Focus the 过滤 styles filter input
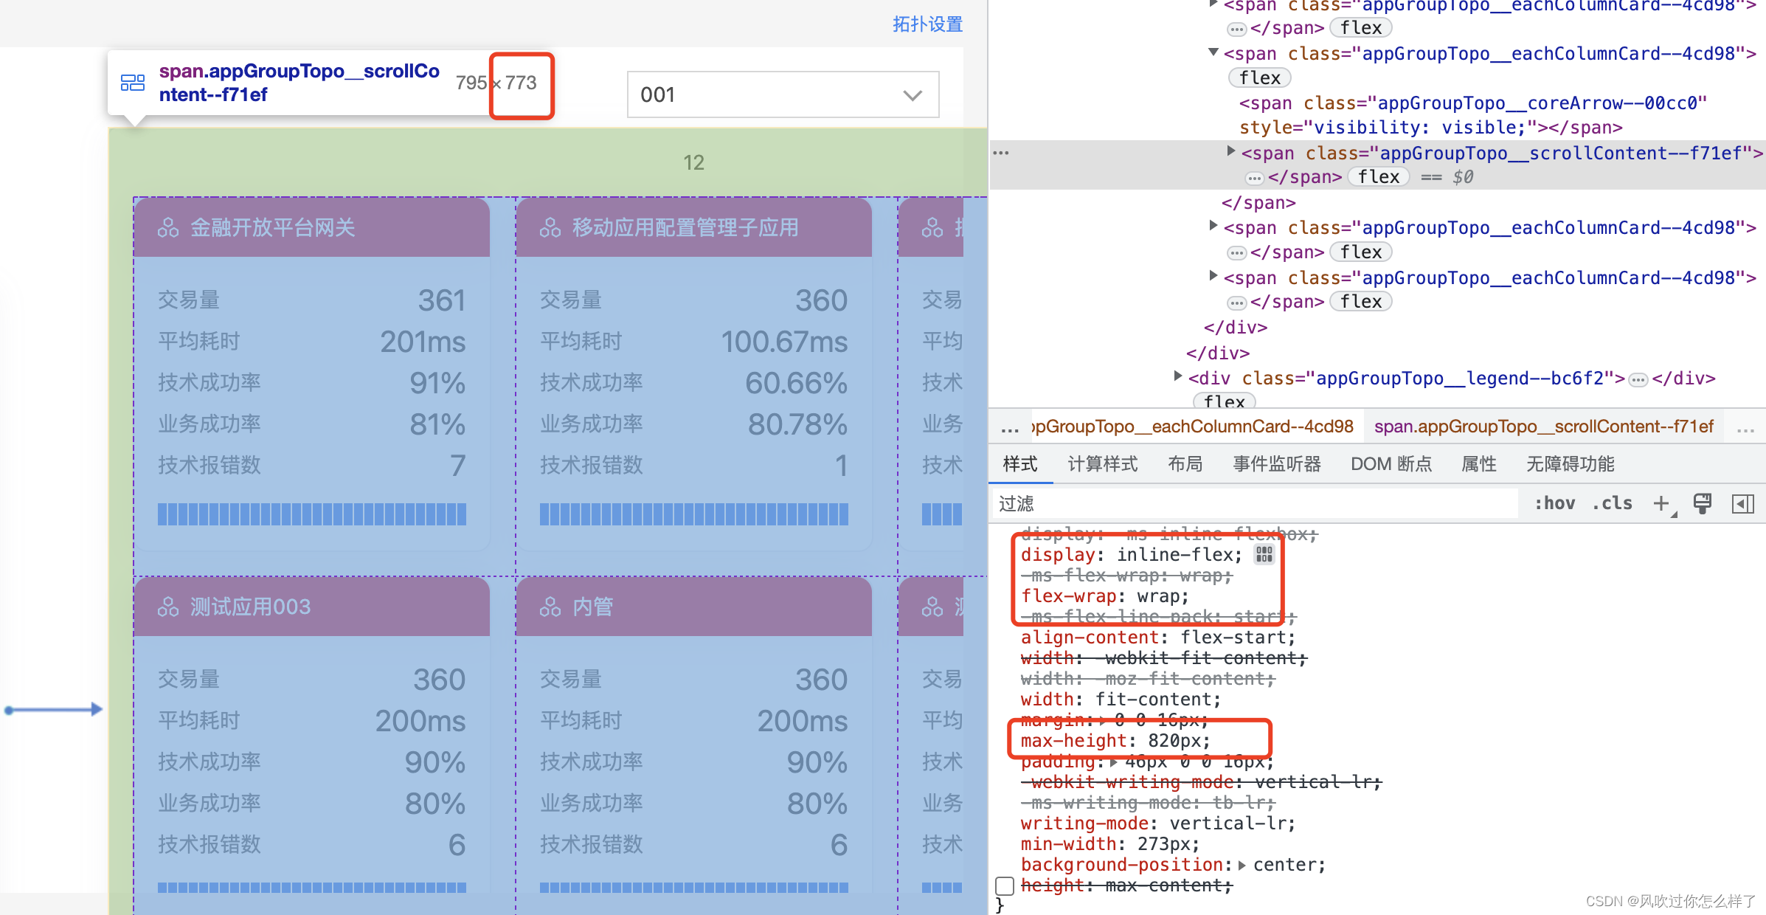The image size is (1766, 915). (1254, 503)
